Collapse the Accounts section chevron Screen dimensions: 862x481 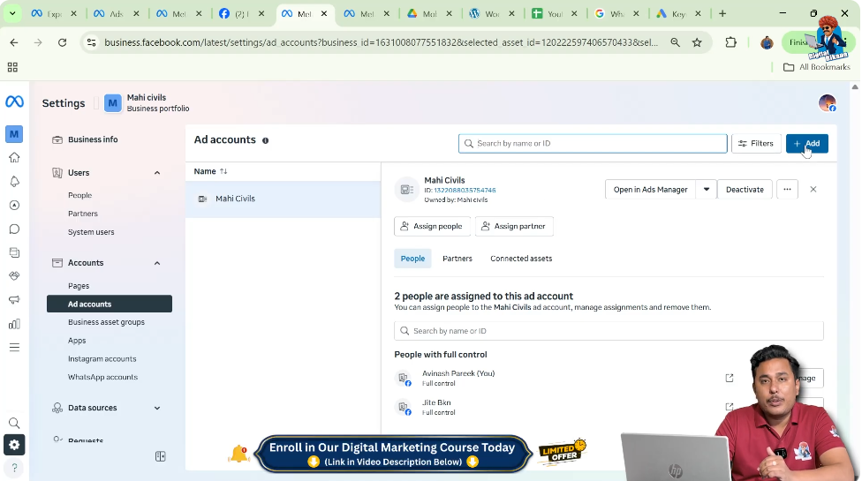pos(157,263)
